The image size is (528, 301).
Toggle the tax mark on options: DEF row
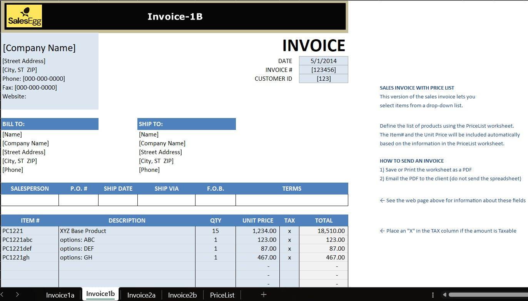[289, 248]
